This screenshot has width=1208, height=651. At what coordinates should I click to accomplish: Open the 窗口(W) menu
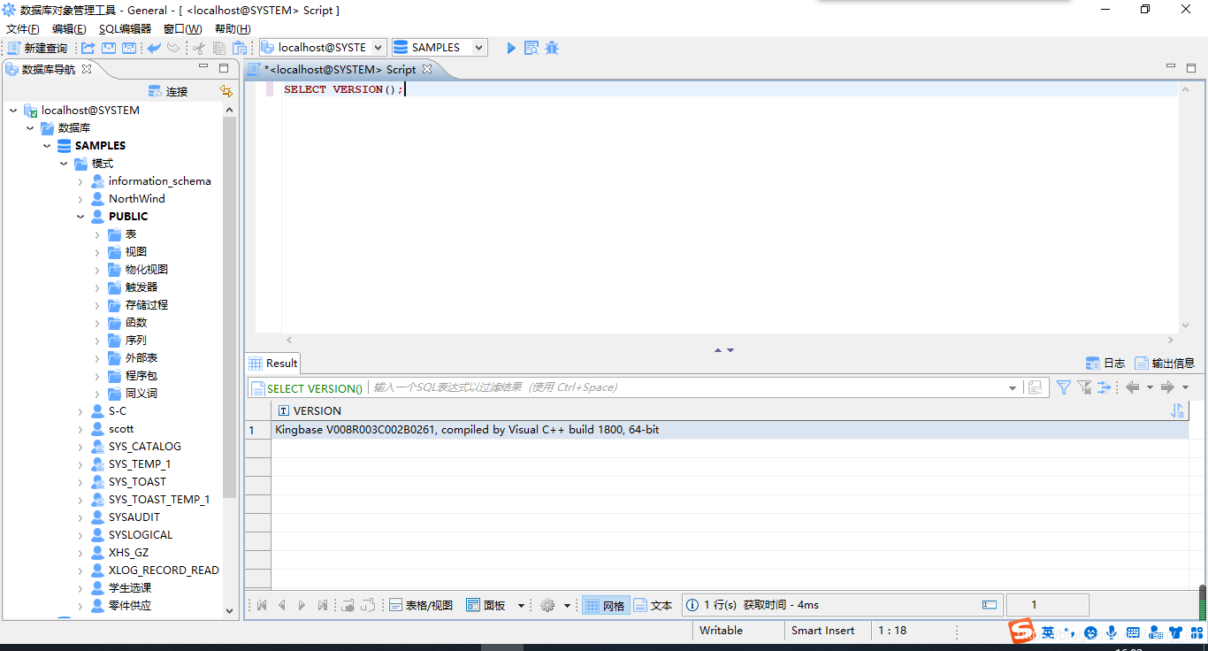(x=183, y=29)
